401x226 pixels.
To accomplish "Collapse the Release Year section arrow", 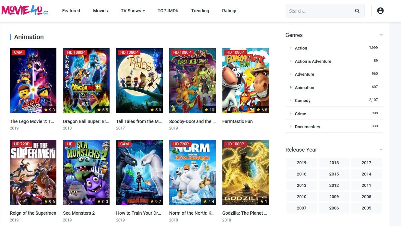I will click(x=381, y=150).
